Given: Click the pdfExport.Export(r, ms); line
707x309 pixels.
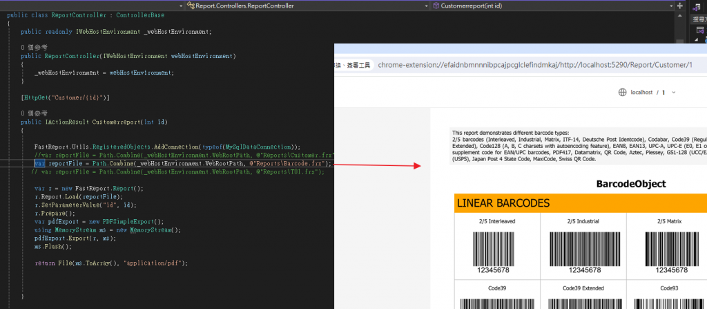Looking at the screenshot, I should 75,238.
